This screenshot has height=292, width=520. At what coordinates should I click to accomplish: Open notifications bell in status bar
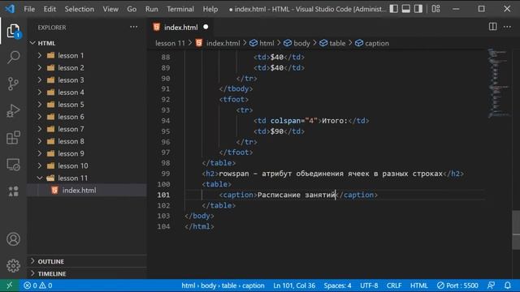507,286
